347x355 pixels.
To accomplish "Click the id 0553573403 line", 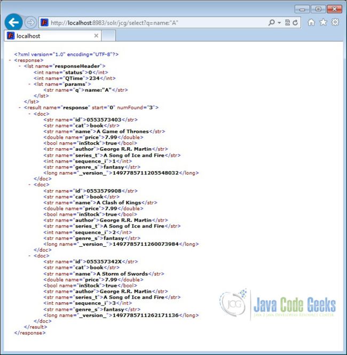I will [91, 119].
